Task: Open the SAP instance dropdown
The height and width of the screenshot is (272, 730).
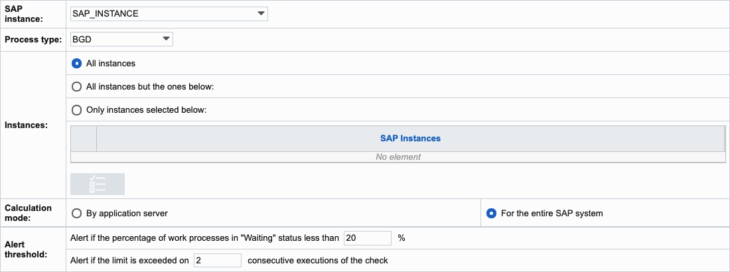Action: [169, 14]
